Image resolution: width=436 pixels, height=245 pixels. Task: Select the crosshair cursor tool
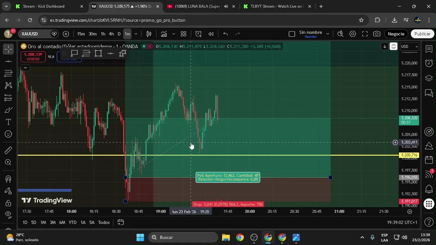tap(9, 49)
